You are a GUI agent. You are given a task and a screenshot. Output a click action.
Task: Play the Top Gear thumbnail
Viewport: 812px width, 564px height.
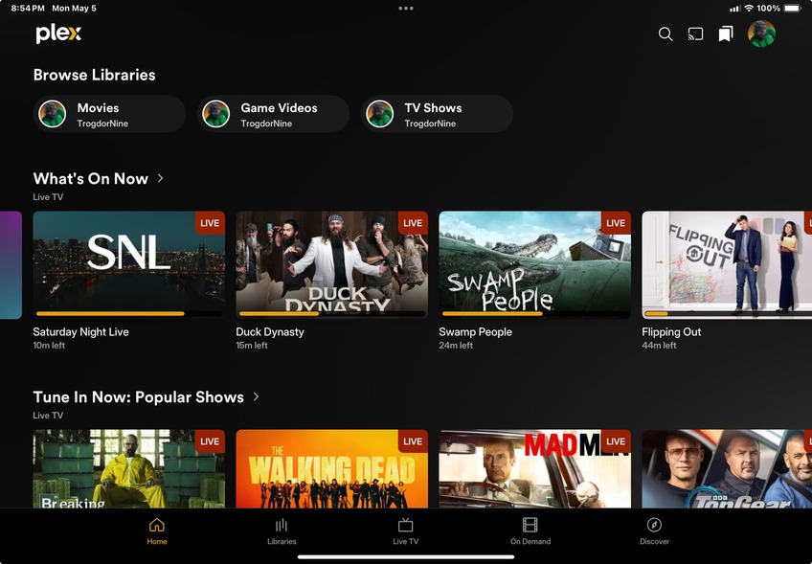click(727, 468)
